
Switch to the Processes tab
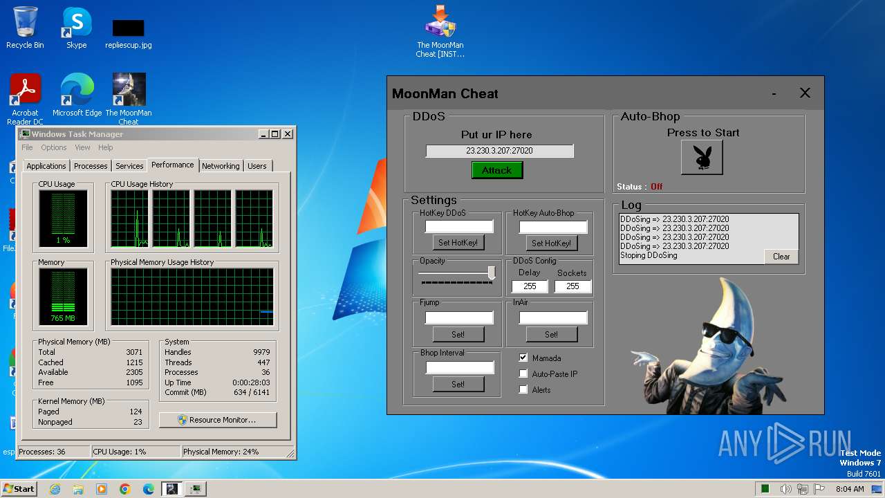click(91, 166)
